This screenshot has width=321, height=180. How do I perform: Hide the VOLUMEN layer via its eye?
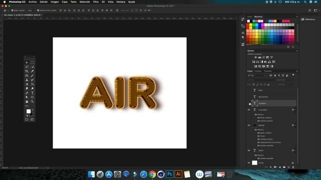point(249,110)
